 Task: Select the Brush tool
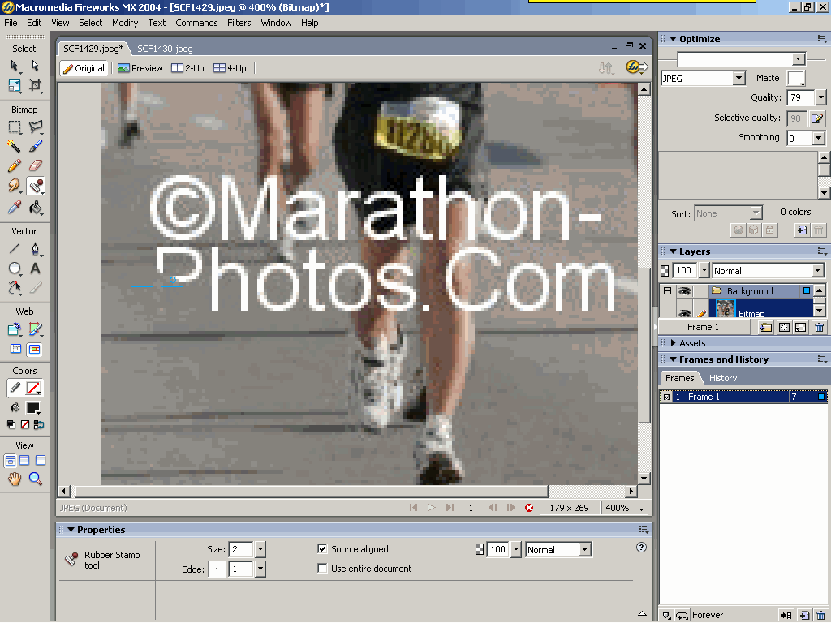coord(35,146)
